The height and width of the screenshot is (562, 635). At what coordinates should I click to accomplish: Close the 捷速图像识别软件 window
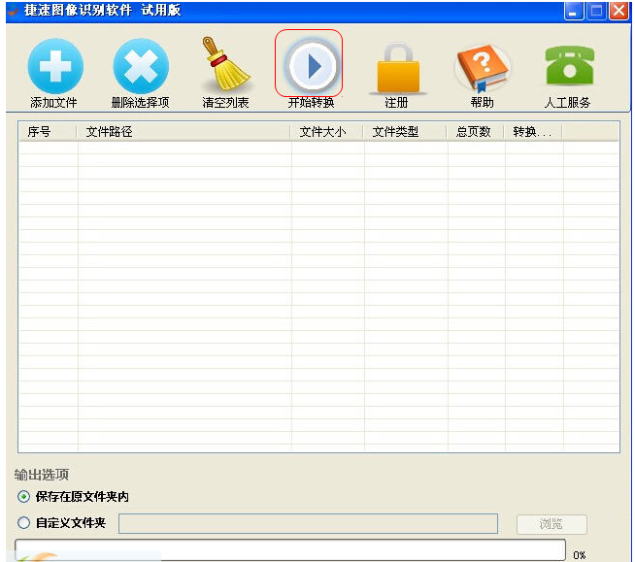tap(618, 11)
